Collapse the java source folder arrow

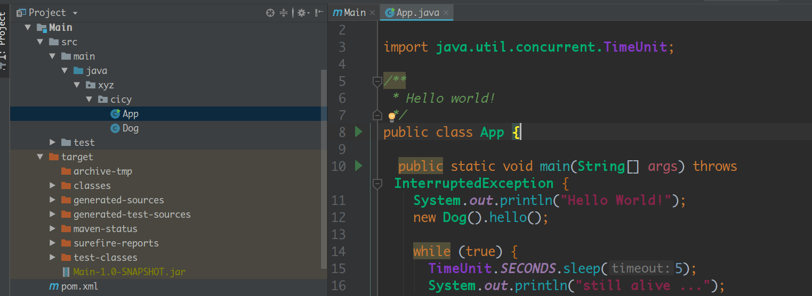pyautogui.click(x=65, y=70)
